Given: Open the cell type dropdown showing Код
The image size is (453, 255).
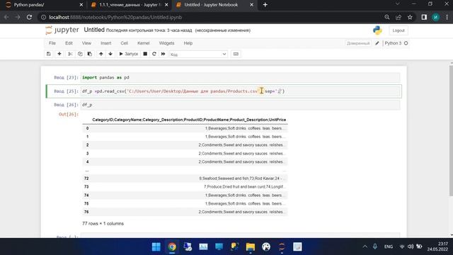Looking at the screenshot, I should click(198, 54).
